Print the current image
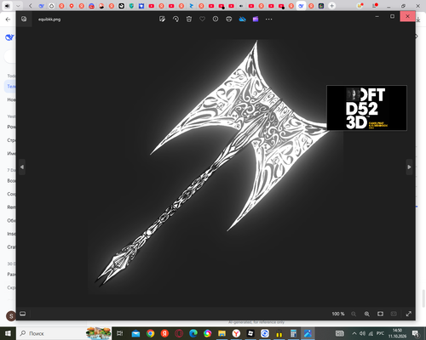This screenshot has width=426, height=340. [229, 19]
